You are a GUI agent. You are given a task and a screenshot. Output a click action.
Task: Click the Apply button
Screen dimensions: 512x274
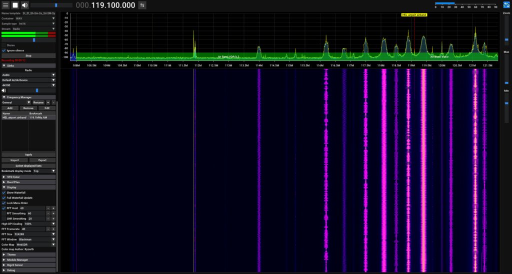(28, 155)
